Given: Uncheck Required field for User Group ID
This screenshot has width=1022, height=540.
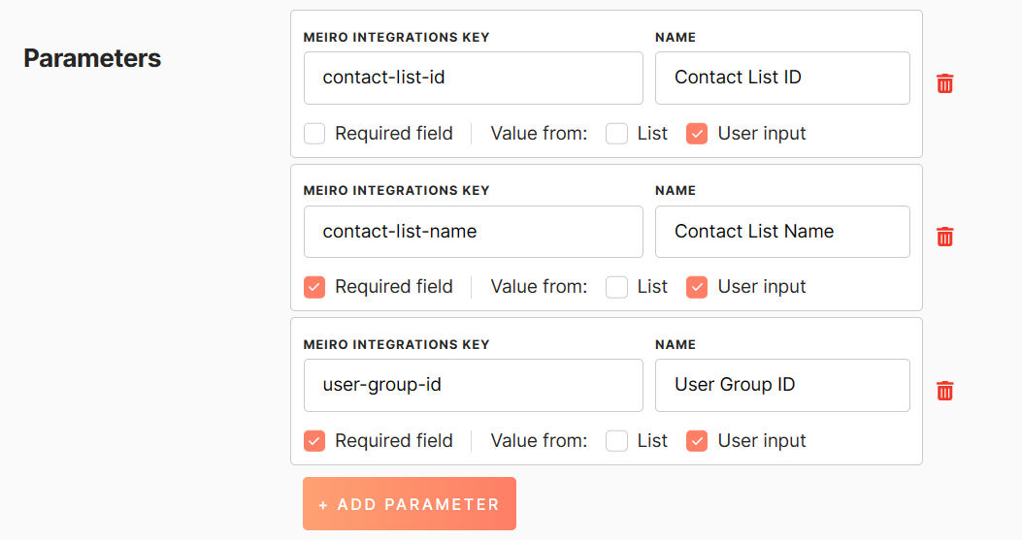Looking at the screenshot, I should 314,441.
